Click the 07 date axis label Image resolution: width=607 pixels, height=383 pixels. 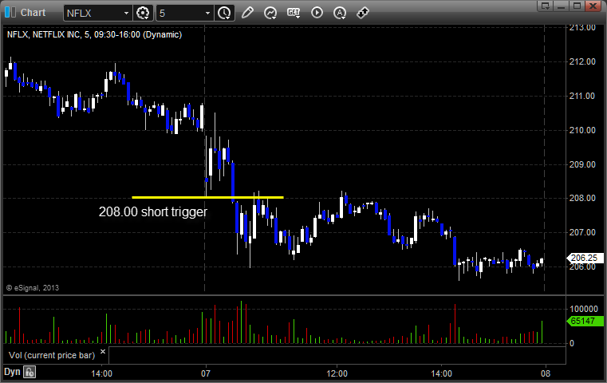pyautogui.click(x=206, y=373)
